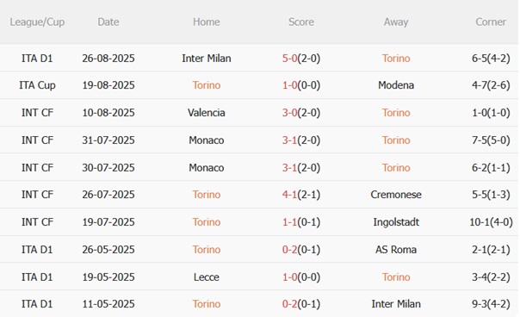Click the Ingolstadt away team
This screenshot has height=317, width=520.
click(x=396, y=222)
